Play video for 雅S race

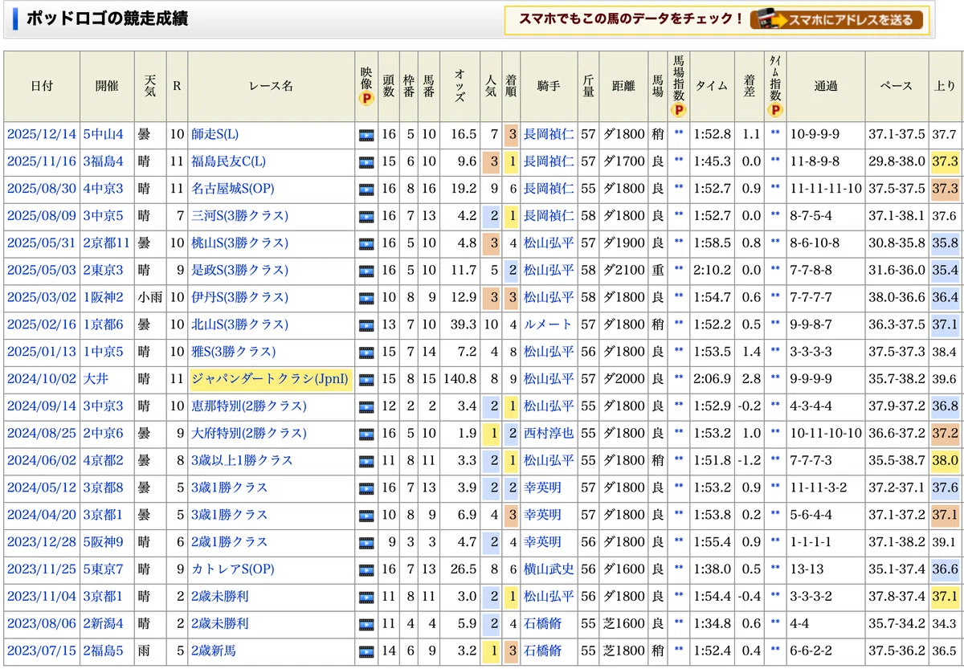[x=366, y=353]
